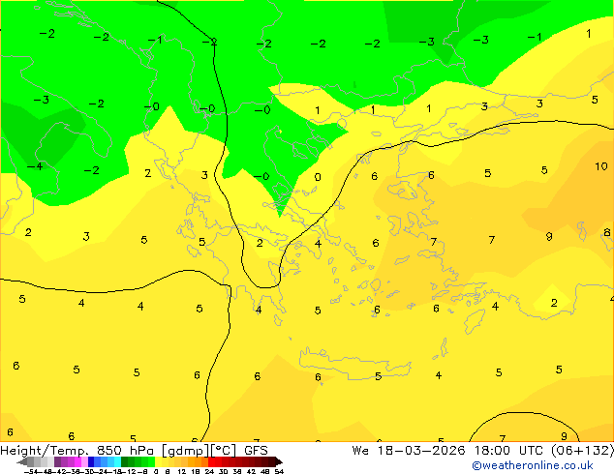Click the temperature value '-4' on map
614x474 pixels.
click(35, 166)
